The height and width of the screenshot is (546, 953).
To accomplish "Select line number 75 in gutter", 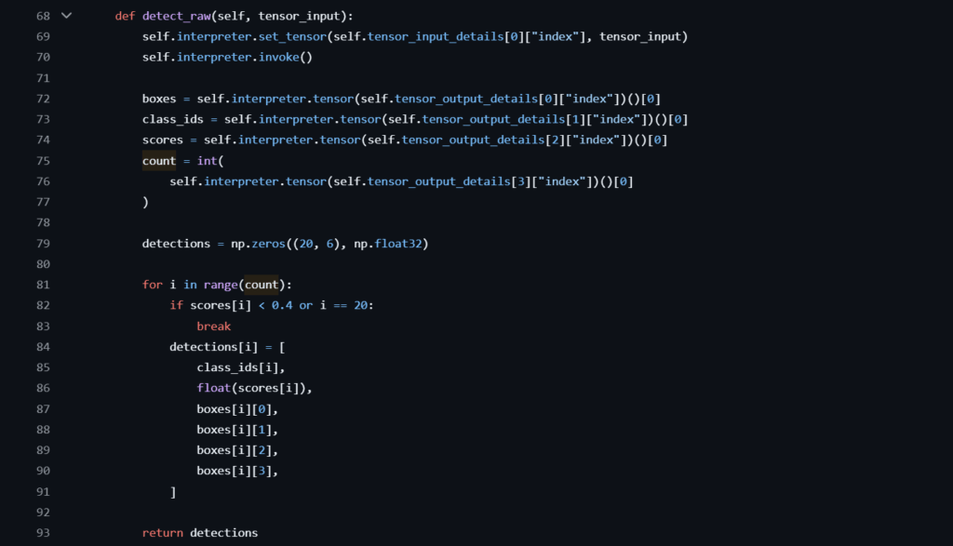I will (43, 161).
